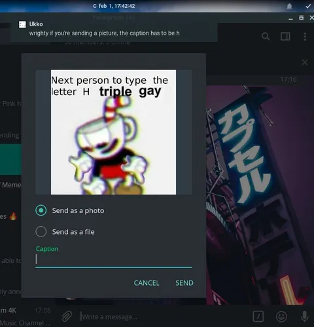Open the system notification bell icon
Image resolution: width=314 pixels, height=327 pixels.
(289, 7)
